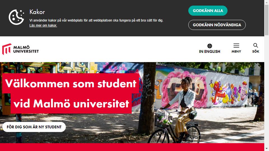The height and width of the screenshot is (151, 269).
Task: Click the cookie icon in the banner
Action: click(x=16, y=17)
